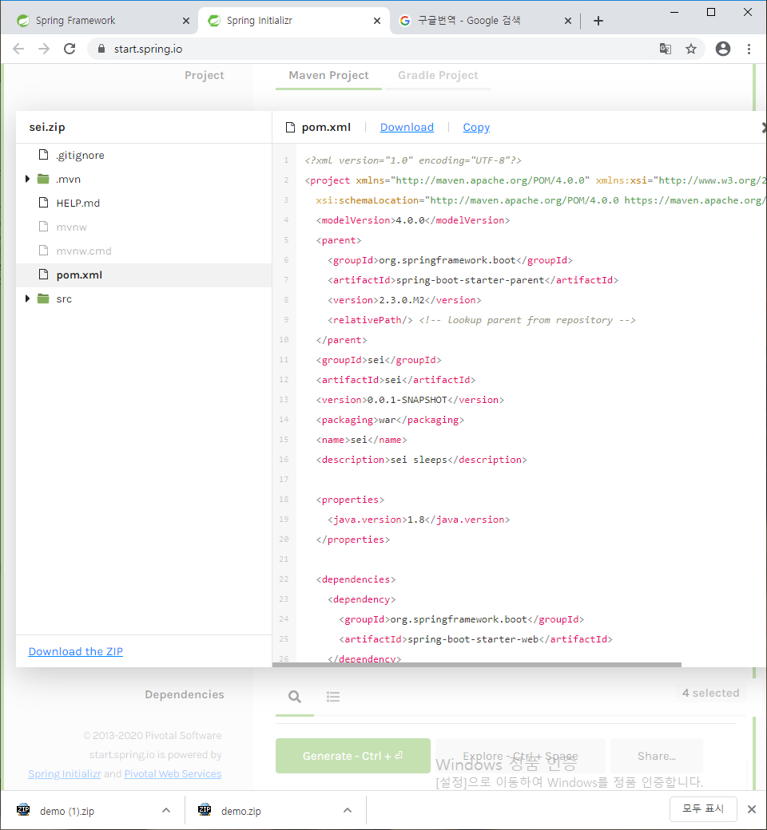Viewport: 767px width, 830px height.
Task: Click the 0.0.1-SNAPSHOT version line
Action: (x=411, y=400)
